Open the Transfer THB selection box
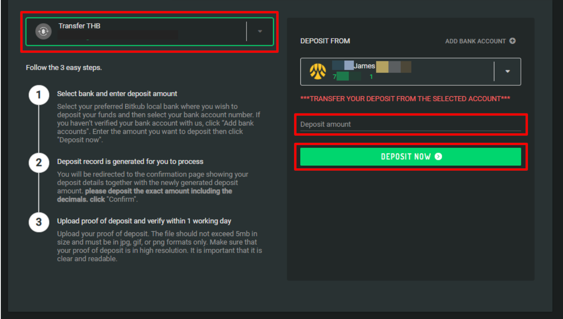 pos(150,32)
